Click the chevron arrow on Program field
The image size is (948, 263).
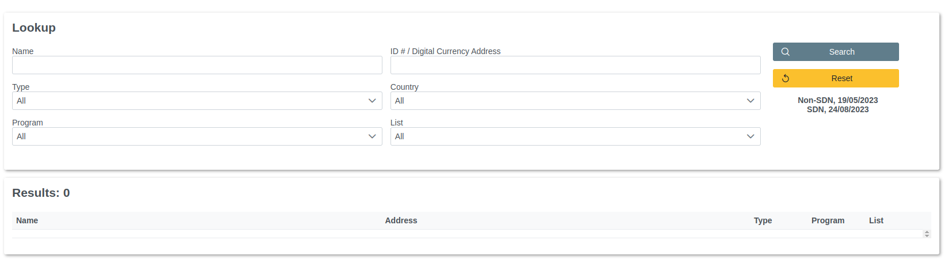pos(372,136)
